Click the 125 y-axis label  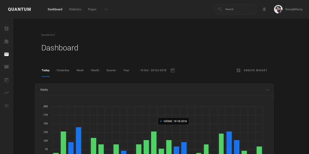(45, 132)
